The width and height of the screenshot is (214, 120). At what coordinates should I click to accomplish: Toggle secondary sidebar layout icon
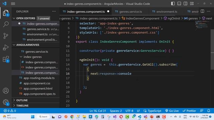point(185,4)
